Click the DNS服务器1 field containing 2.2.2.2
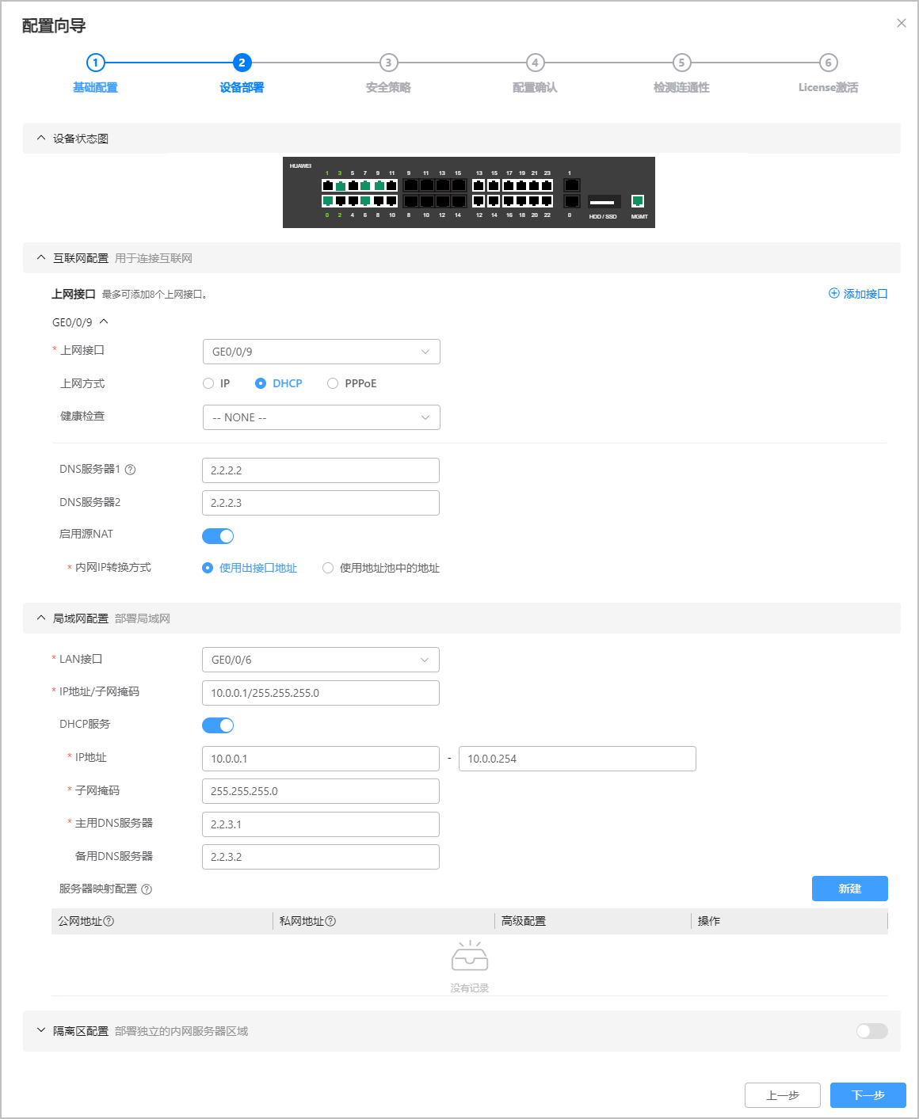Image resolution: width=919 pixels, height=1119 pixels. 321,470
